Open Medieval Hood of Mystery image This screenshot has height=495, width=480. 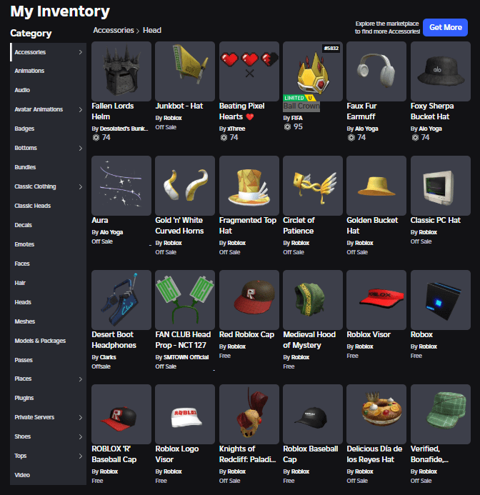pos(313,300)
